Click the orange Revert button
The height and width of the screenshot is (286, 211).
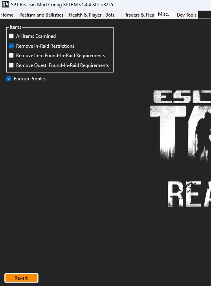point(21,278)
